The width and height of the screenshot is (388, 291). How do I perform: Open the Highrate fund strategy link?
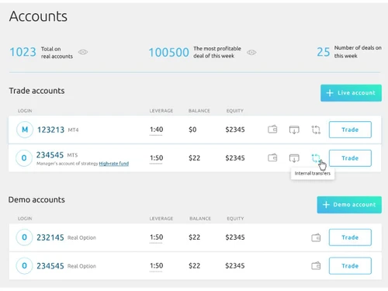click(114, 164)
